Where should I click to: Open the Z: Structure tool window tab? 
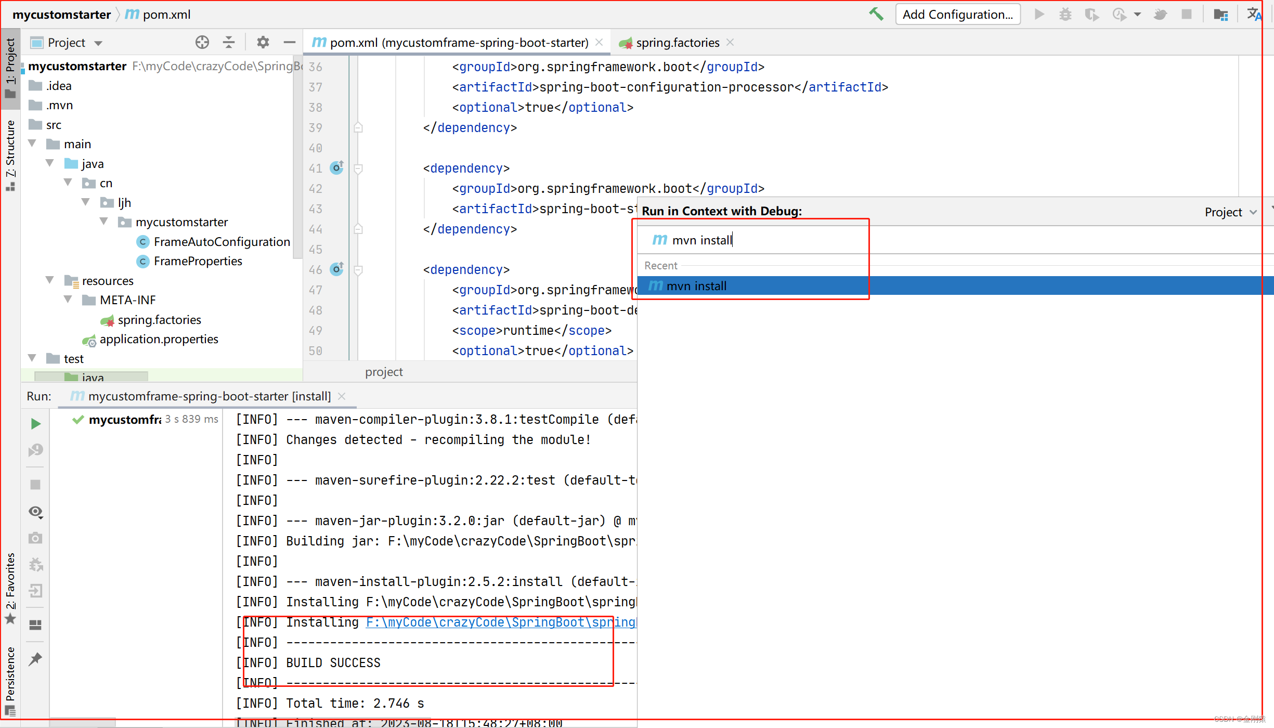tap(10, 155)
